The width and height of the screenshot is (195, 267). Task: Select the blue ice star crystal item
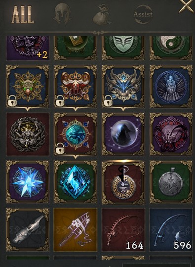(28, 182)
